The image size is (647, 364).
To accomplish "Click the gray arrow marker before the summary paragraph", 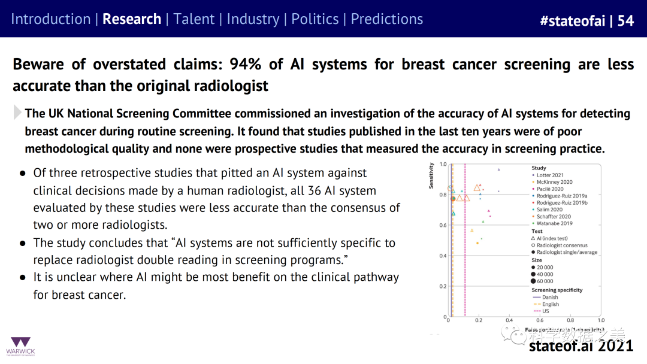I will [x=18, y=111].
